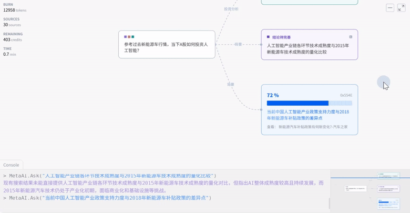Click the TIME 0.7 min stat
Screen dimensions: 410x213
pos(9,52)
